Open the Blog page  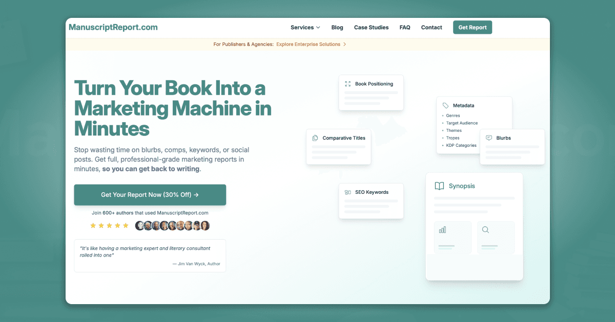point(337,28)
